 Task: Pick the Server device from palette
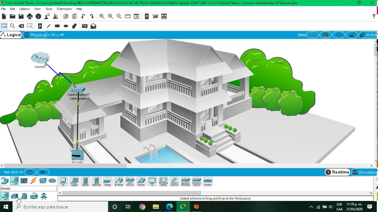pyautogui.click(x=85, y=182)
